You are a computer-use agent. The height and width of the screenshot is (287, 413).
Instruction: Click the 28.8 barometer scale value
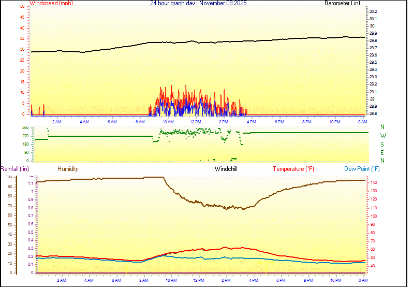pyautogui.click(x=373, y=113)
